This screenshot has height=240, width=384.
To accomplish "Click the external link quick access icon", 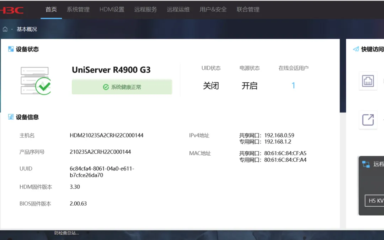I will [x=368, y=120].
